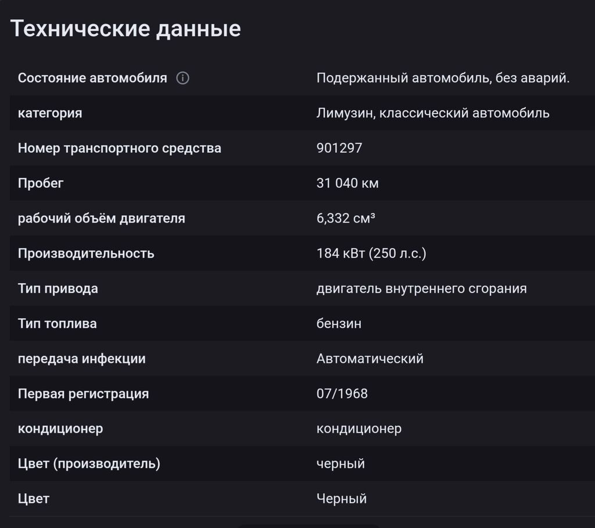Click mileage value 31 040 км

347,183
